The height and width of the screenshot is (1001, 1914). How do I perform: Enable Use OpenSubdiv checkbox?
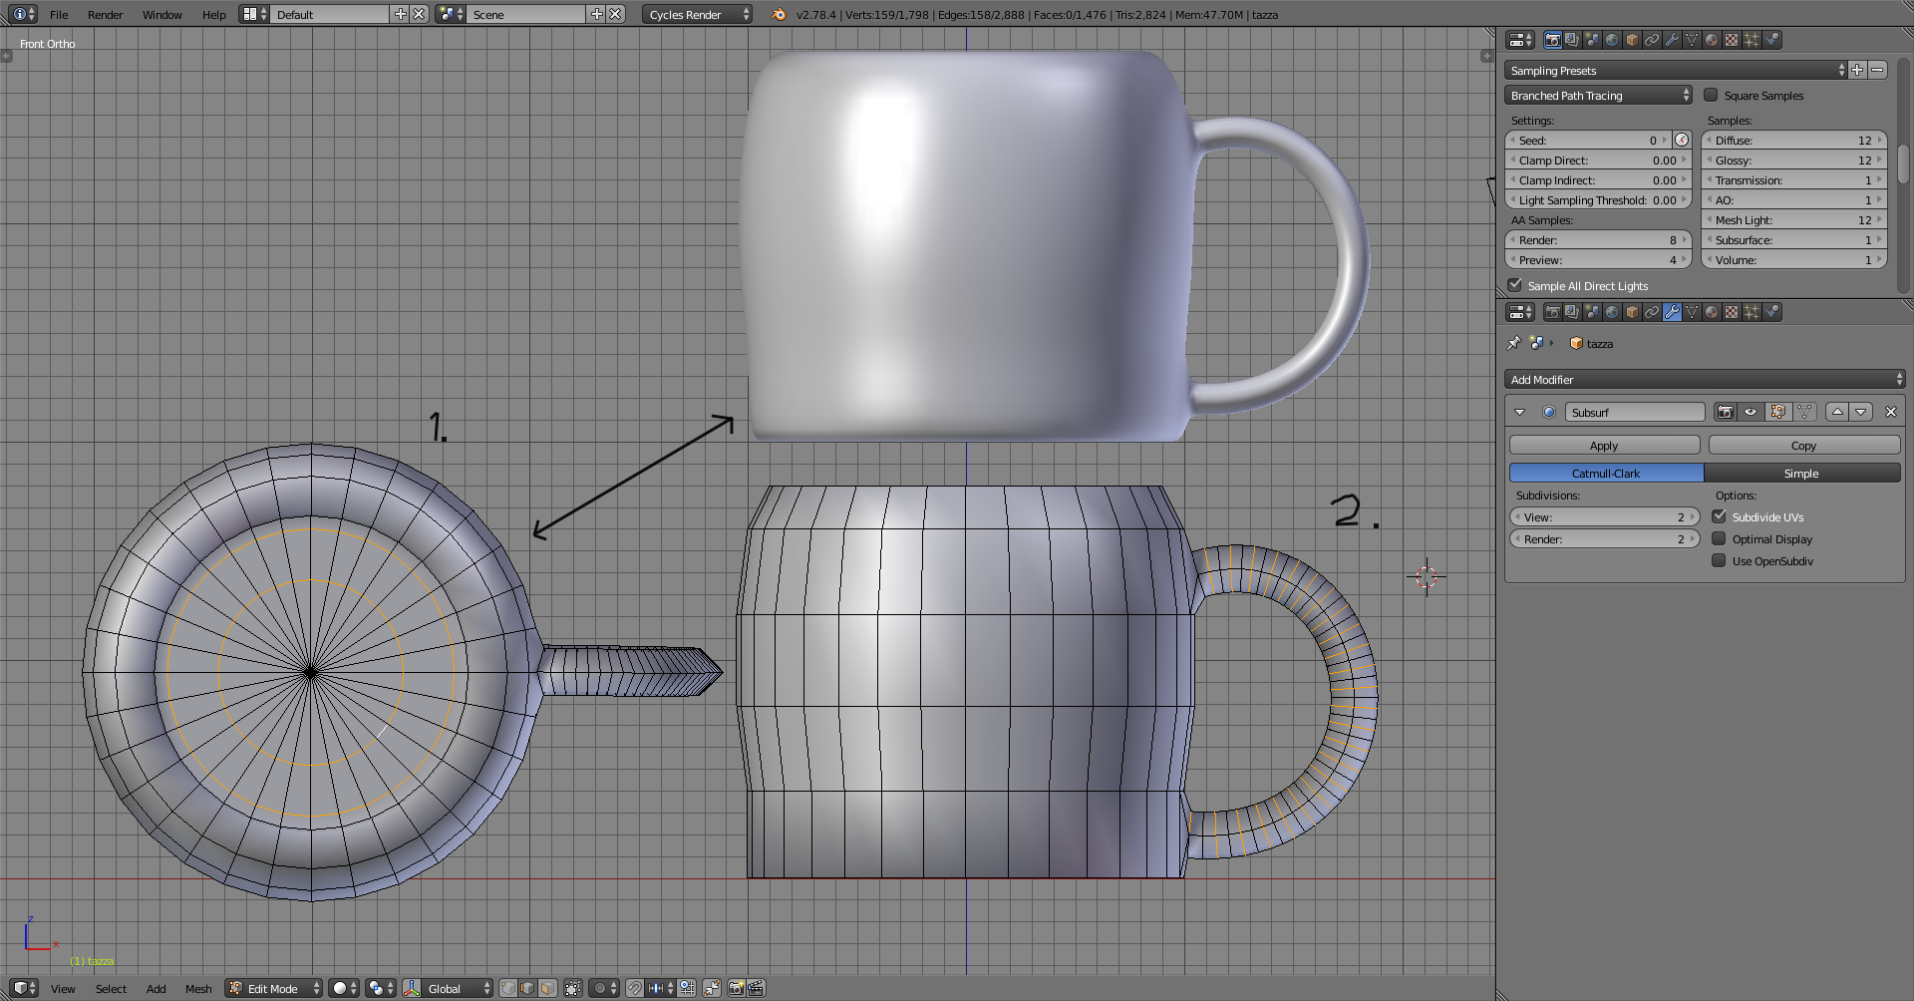click(1719, 560)
